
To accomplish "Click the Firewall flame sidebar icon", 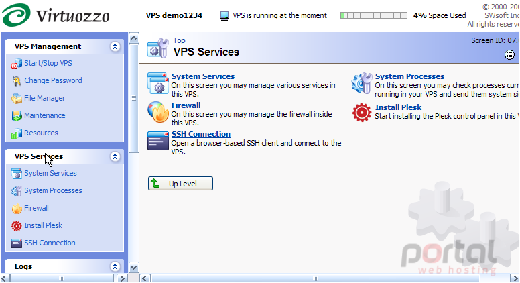I will pos(16,209).
